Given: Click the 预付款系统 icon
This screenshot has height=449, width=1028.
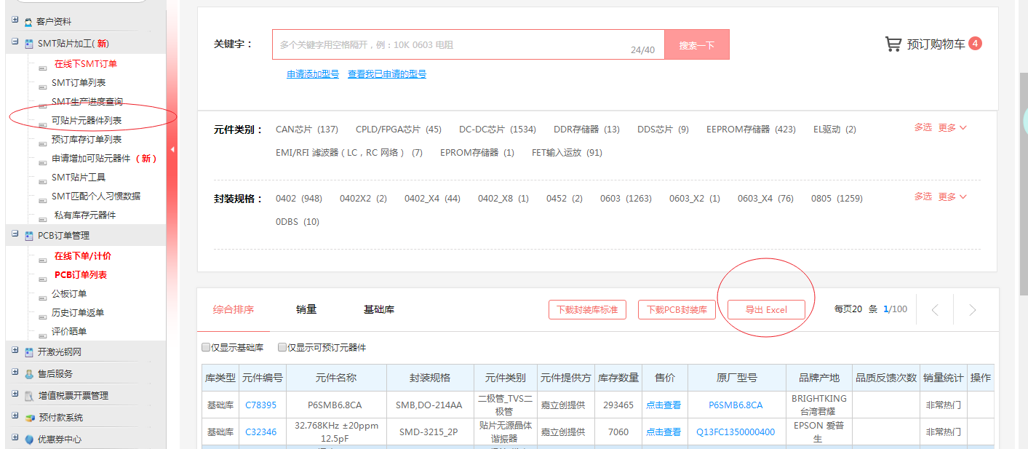Looking at the screenshot, I should coord(28,418).
